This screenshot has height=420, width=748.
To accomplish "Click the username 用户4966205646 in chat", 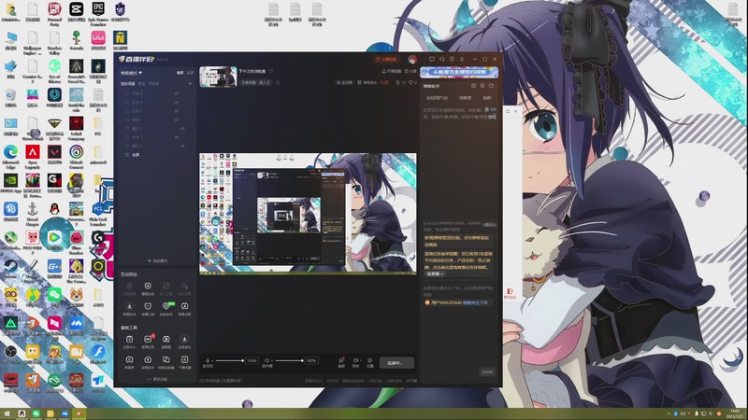I will click(446, 302).
